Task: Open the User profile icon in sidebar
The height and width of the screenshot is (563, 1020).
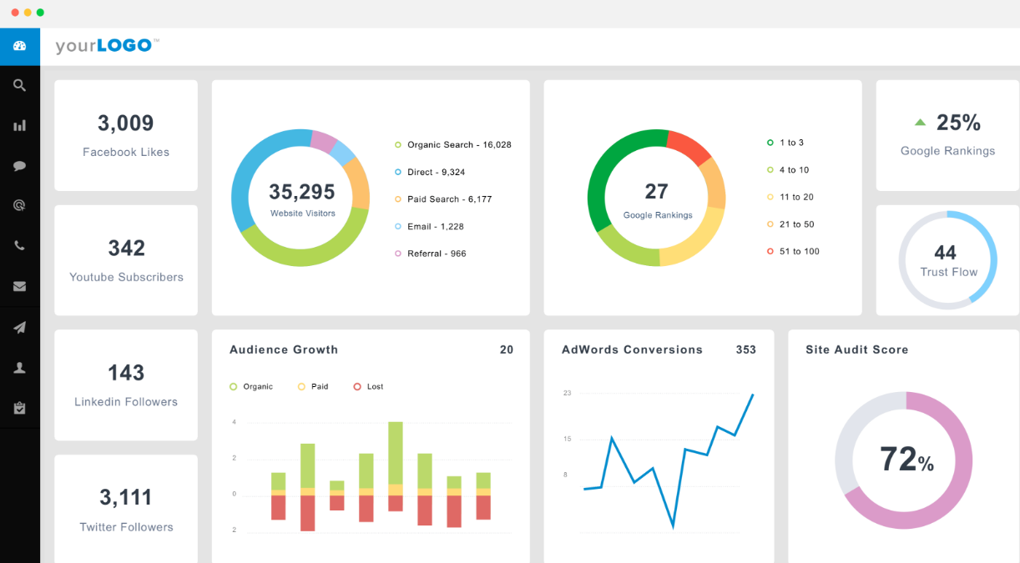Action: point(18,367)
